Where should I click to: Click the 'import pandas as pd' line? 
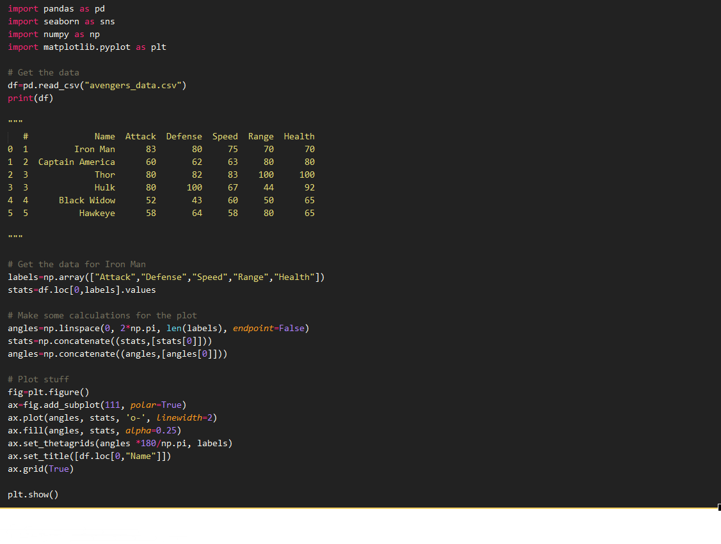coord(56,9)
